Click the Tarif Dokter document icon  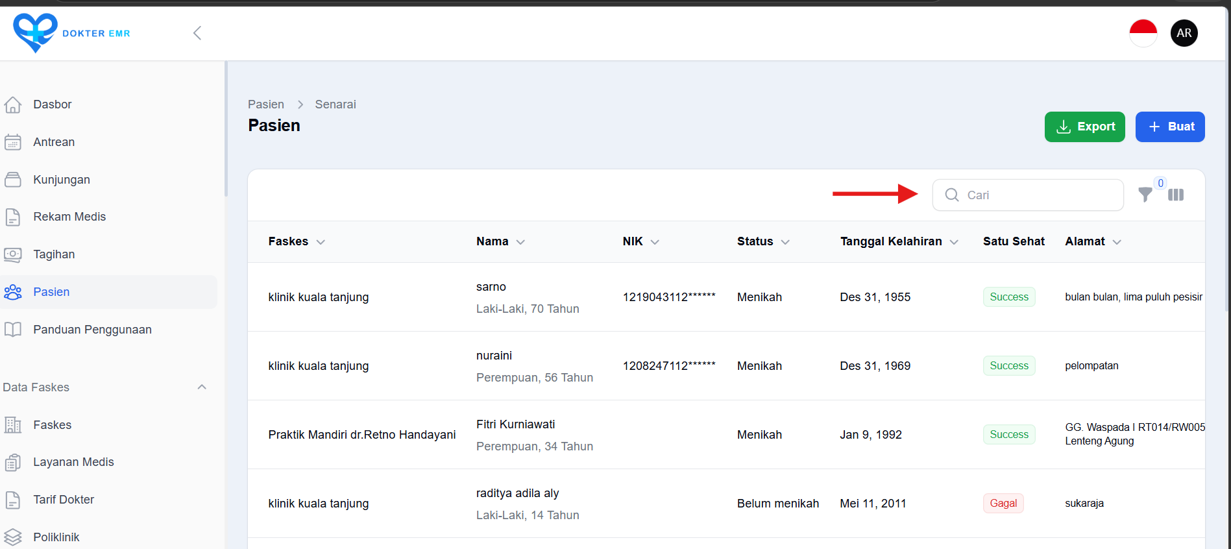click(13, 500)
